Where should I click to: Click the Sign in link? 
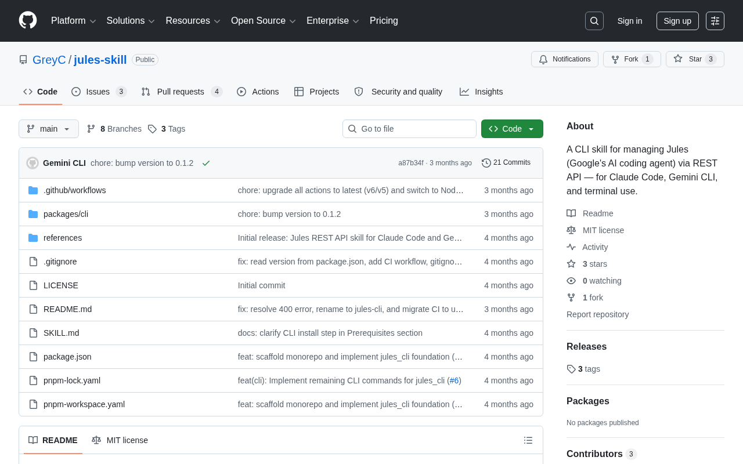630,21
